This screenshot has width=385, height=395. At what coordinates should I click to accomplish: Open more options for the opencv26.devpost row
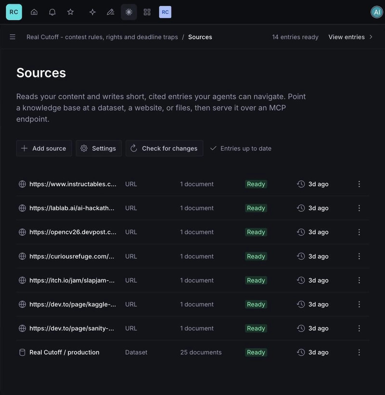click(x=359, y=232)
